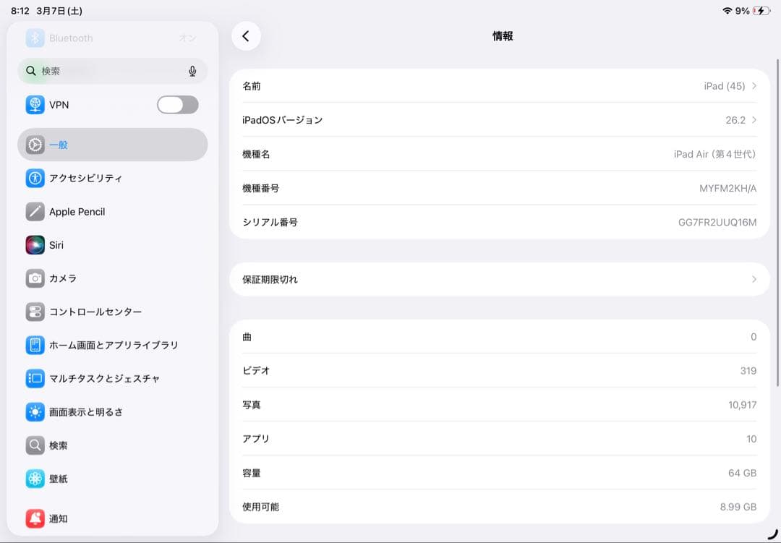Click the serial number GG7FR2UUQ16M
This screenshot has height=543, width=781.
[717, 222]
